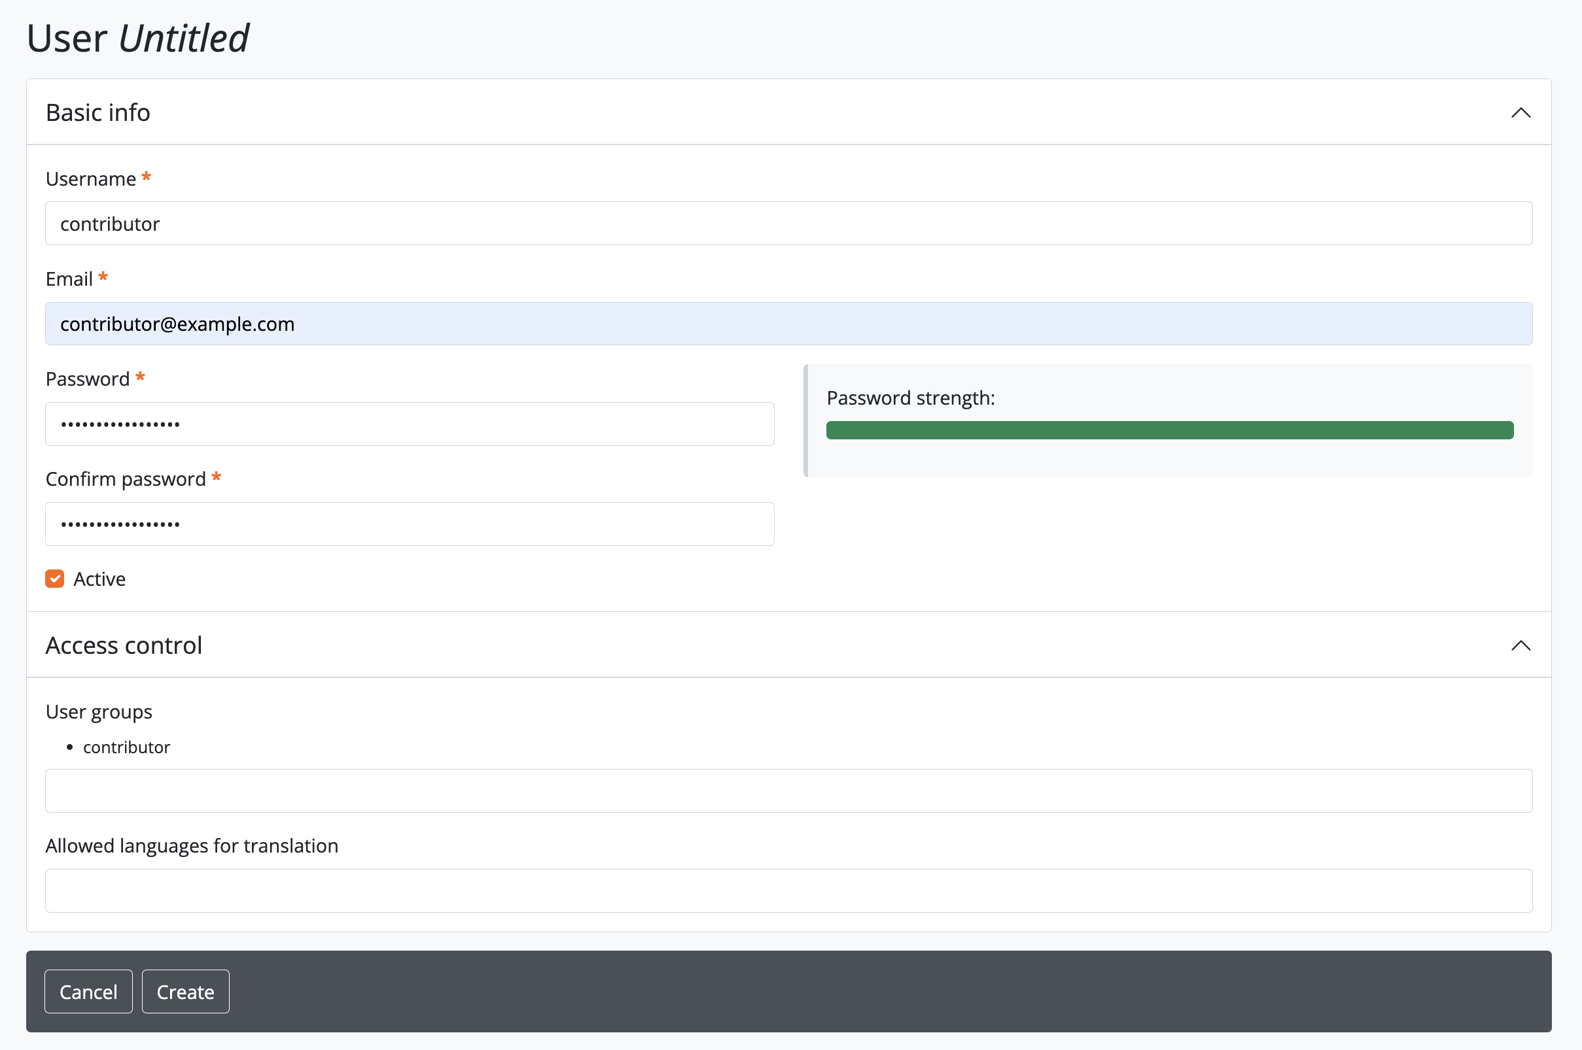Select the contributor user group item
Viewport: 1582px width, 1050px height.
(x=126, y=747)
